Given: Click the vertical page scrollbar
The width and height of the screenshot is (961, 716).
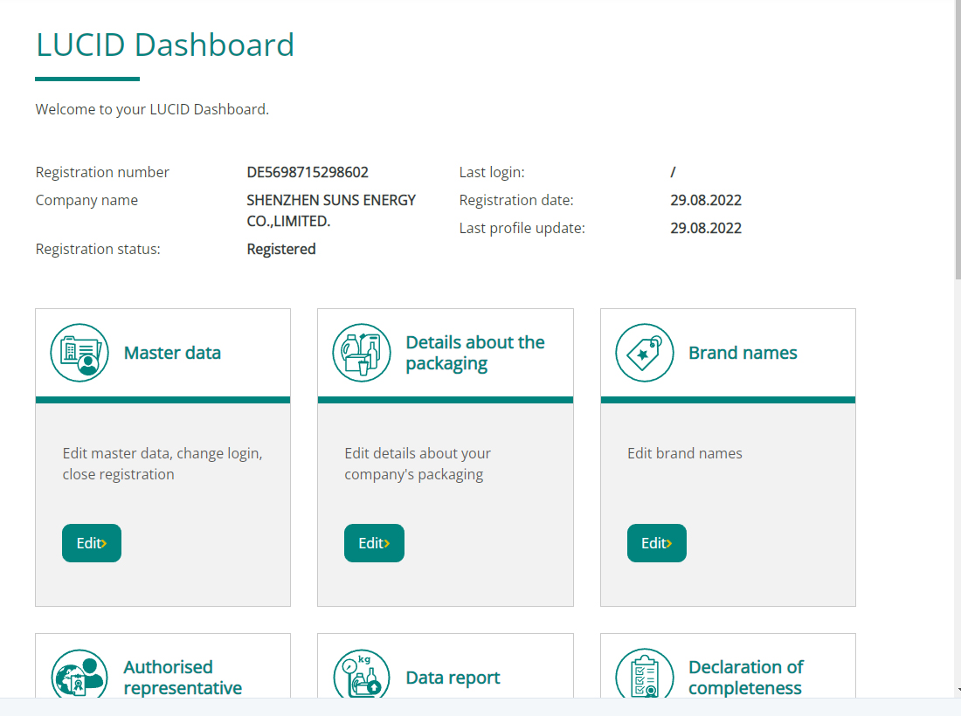Looking at the screenshot, I should pos(957,140).
